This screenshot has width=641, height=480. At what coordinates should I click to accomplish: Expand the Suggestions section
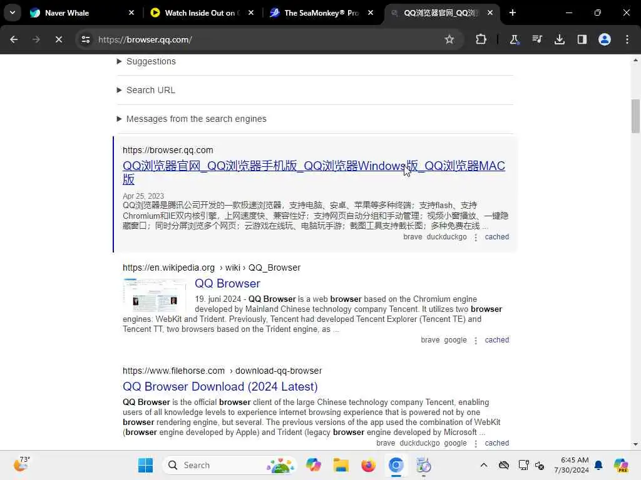(x=146, y=61)
